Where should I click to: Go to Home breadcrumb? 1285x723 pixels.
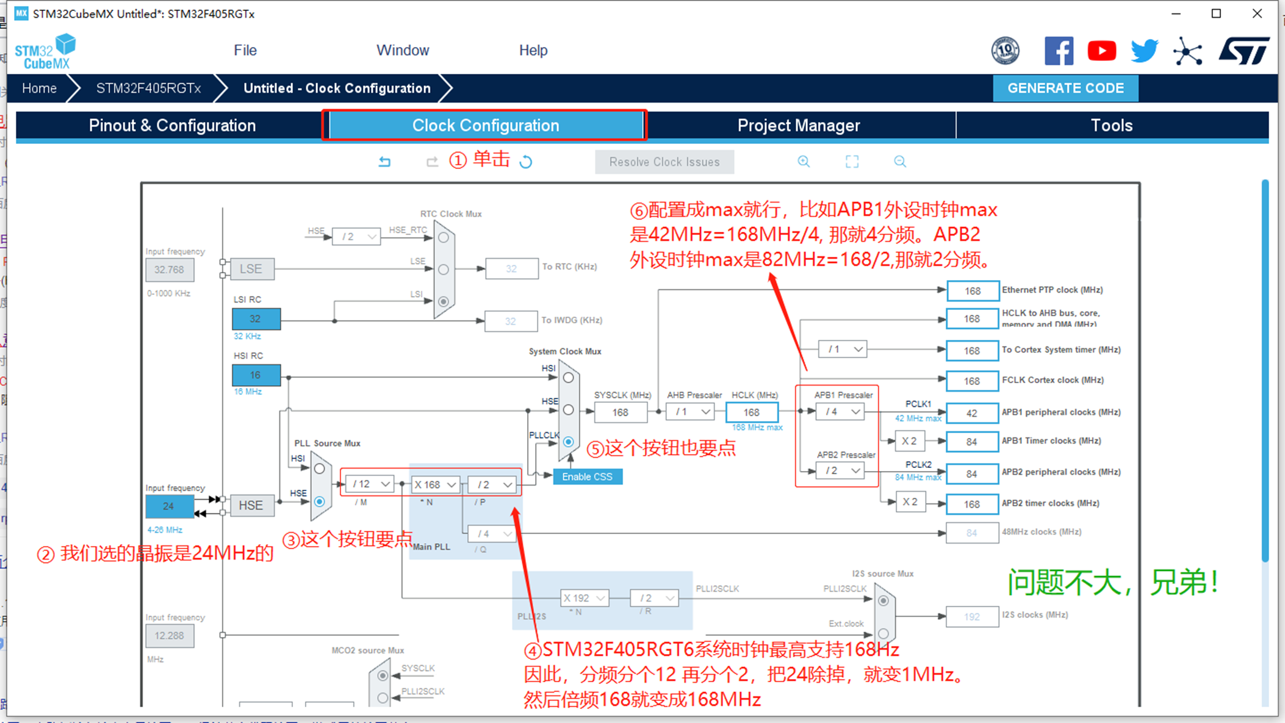[x=40, y=88]
